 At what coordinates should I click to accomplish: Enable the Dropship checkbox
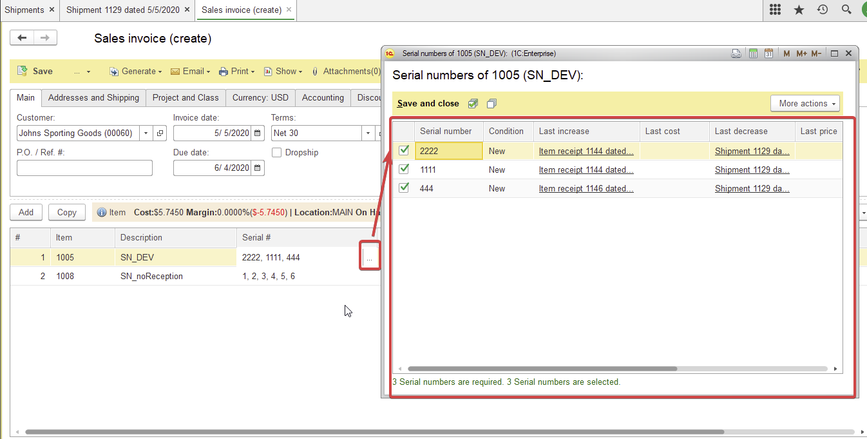[x=277, y=153]
